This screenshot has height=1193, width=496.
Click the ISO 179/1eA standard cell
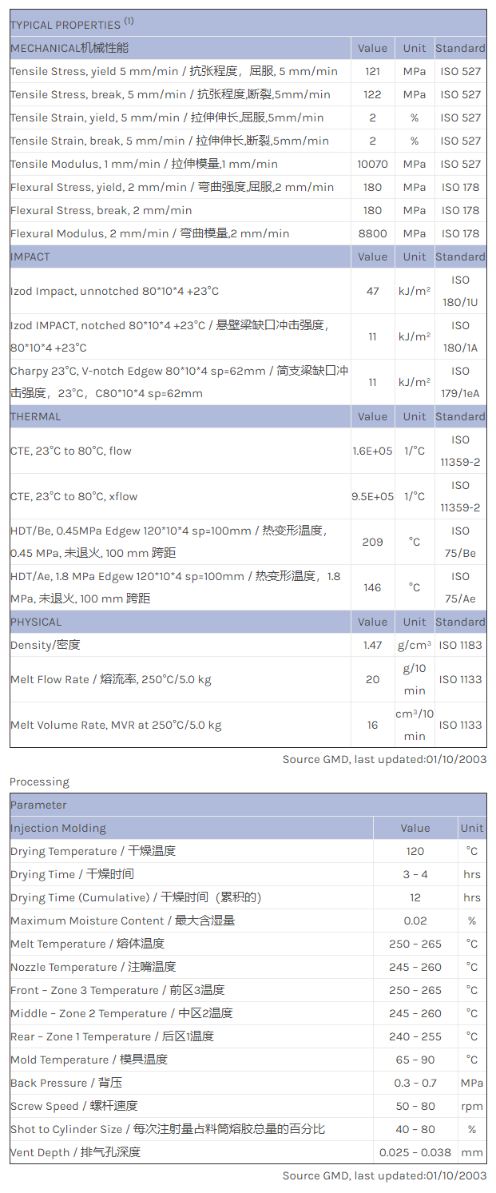(x=460, y=382)
